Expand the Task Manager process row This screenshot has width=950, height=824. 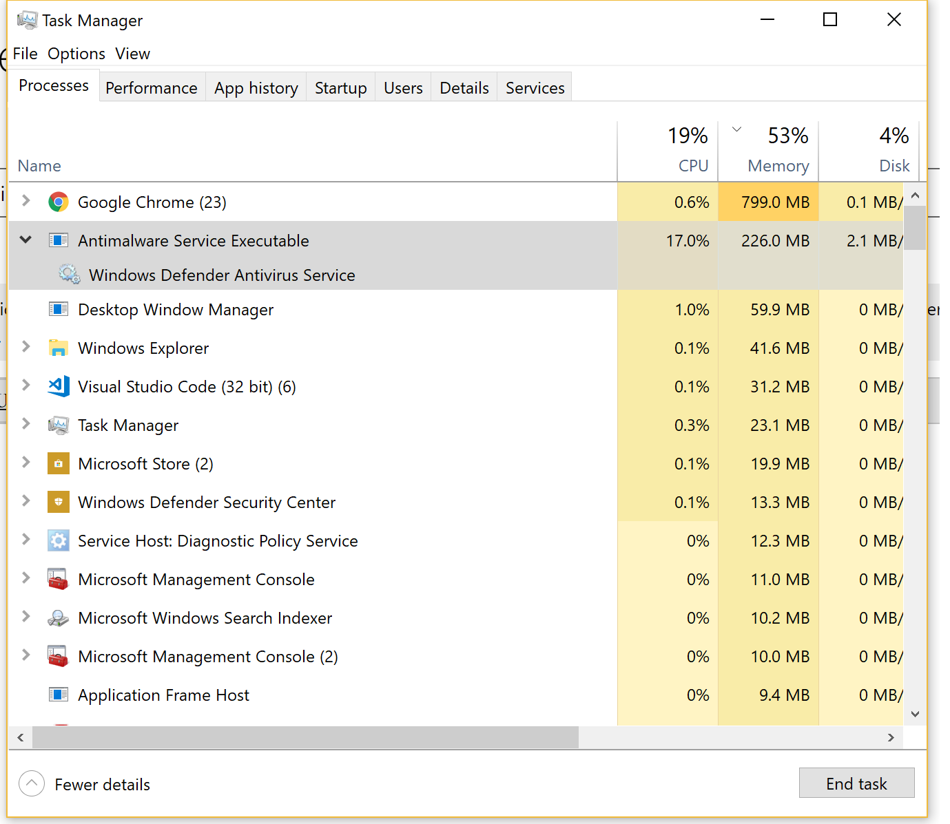point(26,423)
